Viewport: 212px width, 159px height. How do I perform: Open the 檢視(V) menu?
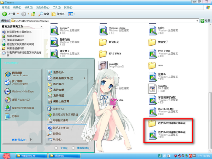coord(29,7)
